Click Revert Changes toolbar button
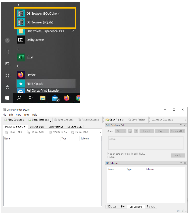189x214 pixels. click(88, 120)
